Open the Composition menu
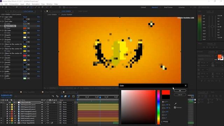Image resolution: width=224 pixels, height=126 pixels. click(x=14, y=4)
